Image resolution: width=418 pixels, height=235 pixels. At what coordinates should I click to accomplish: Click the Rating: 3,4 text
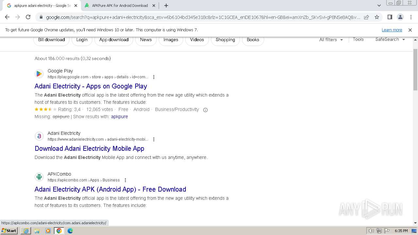[x=69, y=110]
